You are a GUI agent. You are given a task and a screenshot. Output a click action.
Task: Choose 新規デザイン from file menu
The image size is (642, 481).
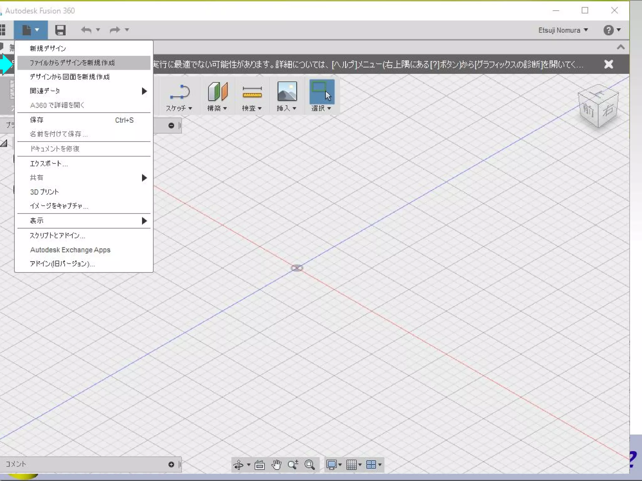[48, 49]
